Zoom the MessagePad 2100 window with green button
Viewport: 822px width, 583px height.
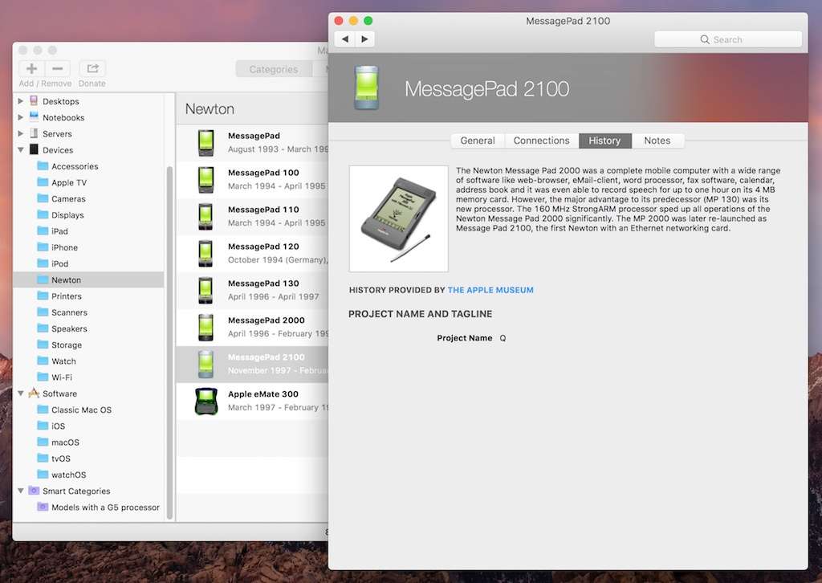(368, 20)
